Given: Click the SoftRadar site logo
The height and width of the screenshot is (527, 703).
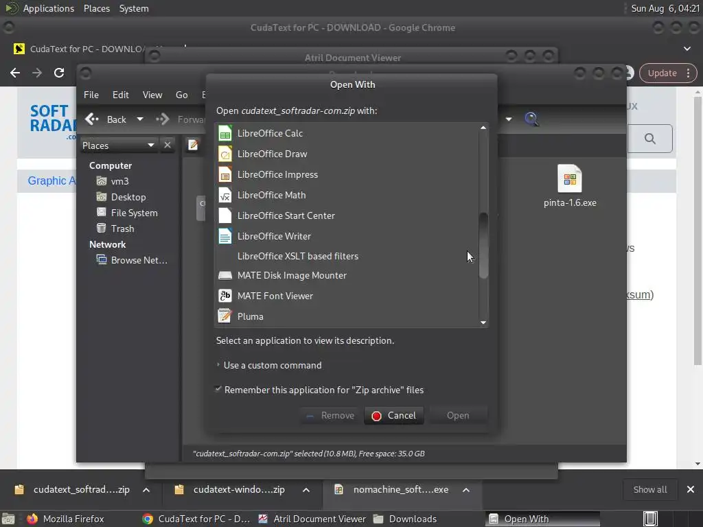Looking at the screenshot, I should (53, 121).
